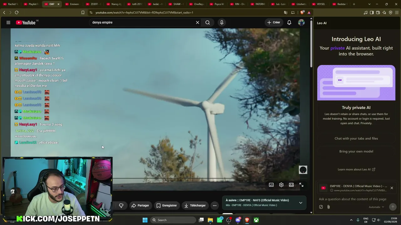Click the address bar URL field
The width and height of the screenshot is (401, 225).
tap(185, 12)
